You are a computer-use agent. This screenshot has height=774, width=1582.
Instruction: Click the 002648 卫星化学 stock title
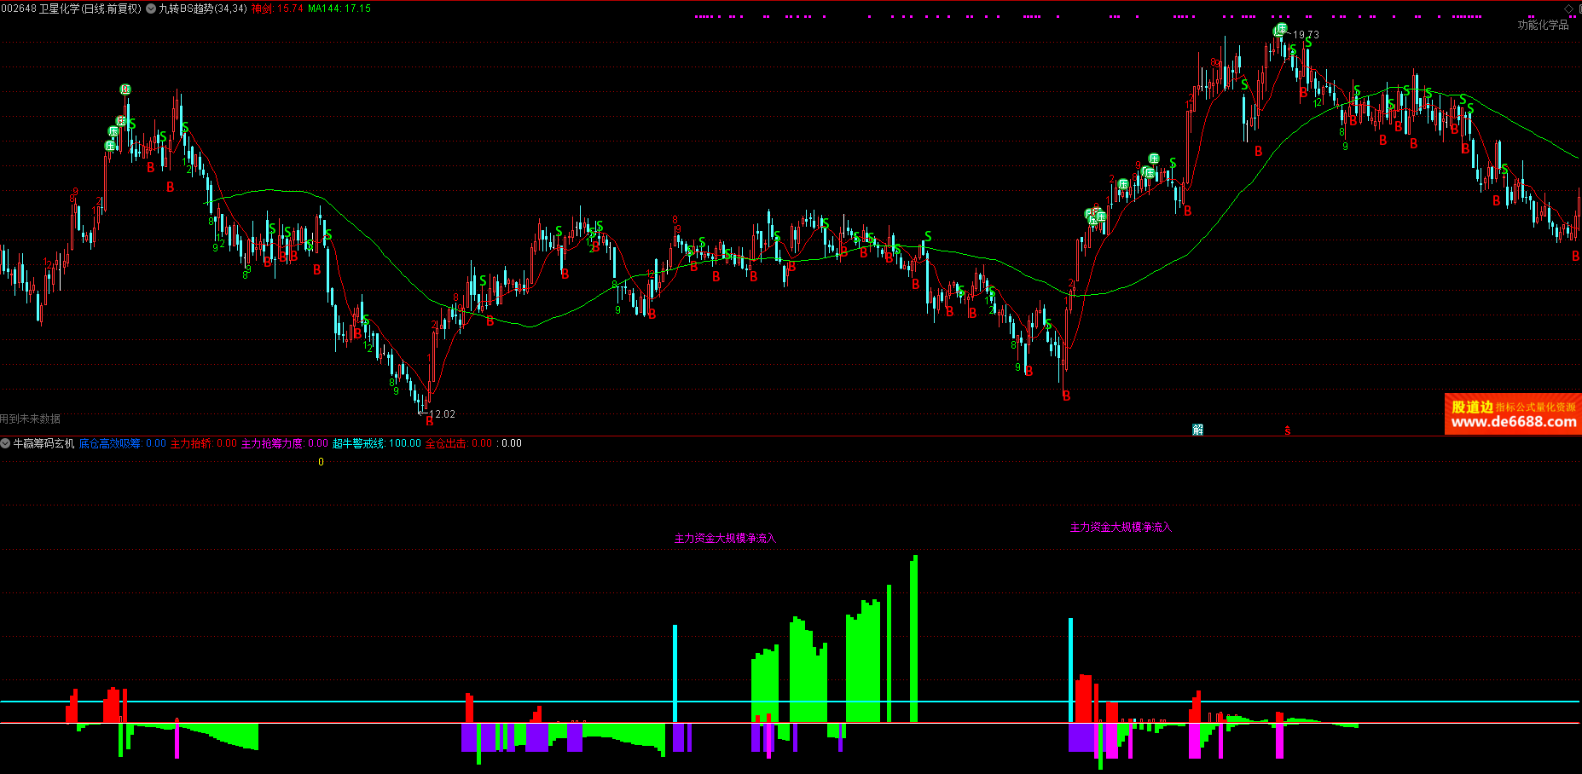71,9
